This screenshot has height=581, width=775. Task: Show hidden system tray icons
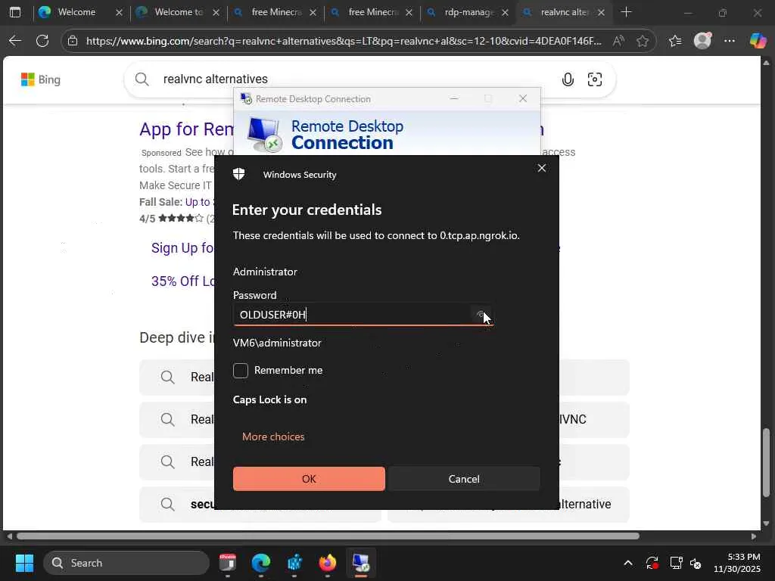tap(627, 563)
